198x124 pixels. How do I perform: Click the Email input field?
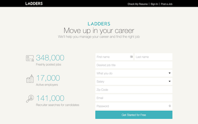point(134,98)
